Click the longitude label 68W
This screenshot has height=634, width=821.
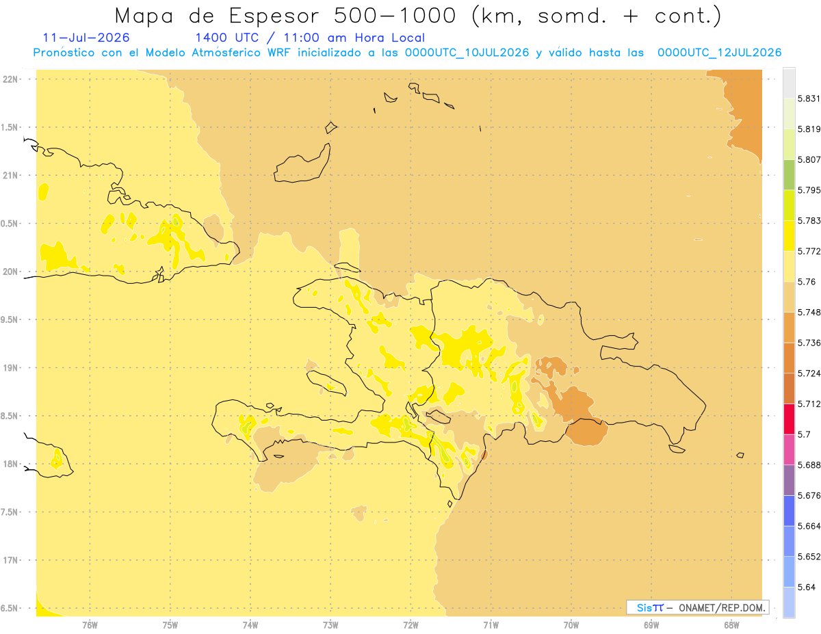(x=731, y=626)
